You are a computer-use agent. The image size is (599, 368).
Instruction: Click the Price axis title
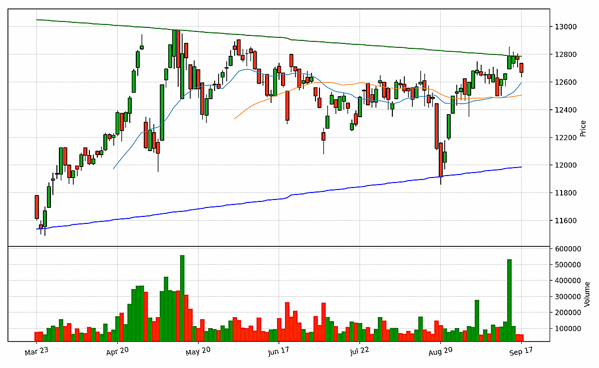(x=583, y=129)
